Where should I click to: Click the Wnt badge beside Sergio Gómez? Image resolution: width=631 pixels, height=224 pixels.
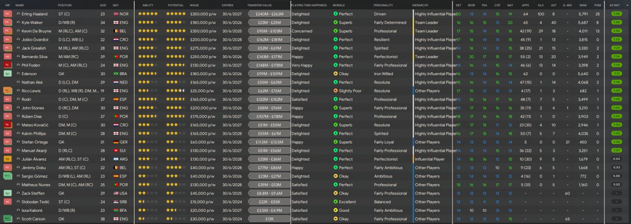[x=7, y=176]
